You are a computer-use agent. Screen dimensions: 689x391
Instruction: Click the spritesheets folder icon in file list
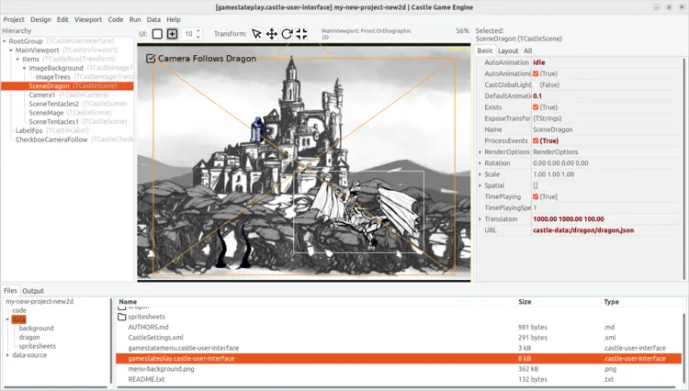(x=123, y=316)
